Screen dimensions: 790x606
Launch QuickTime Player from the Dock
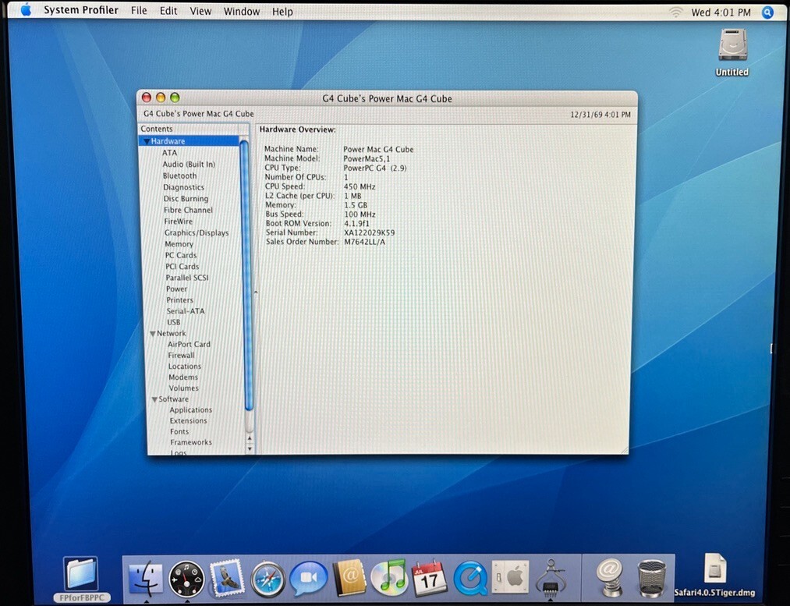coord(470,578)
